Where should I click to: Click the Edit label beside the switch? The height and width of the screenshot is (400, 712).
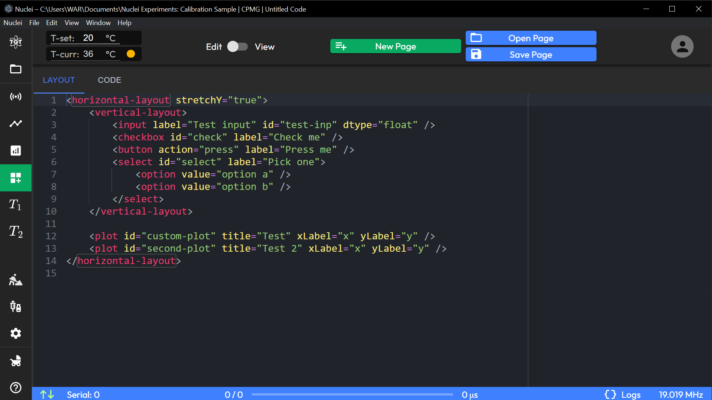click(x=214, y=47)
